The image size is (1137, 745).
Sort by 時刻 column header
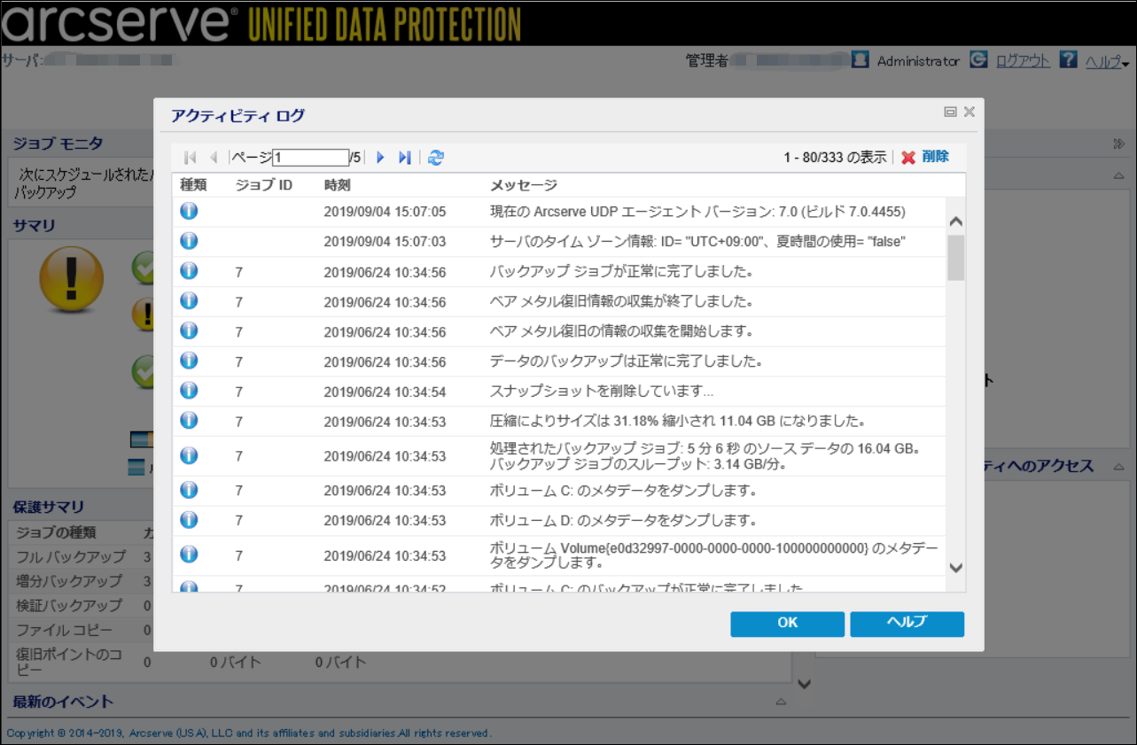[338, 185]
